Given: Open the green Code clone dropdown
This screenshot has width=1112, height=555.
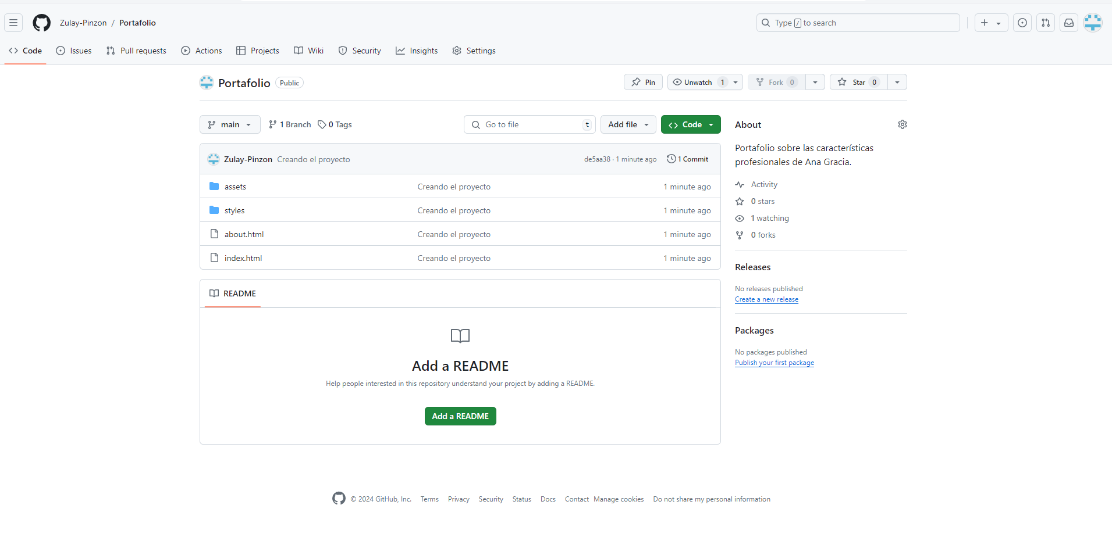Looking at the screenshot, I should click(x=691, y=124).
